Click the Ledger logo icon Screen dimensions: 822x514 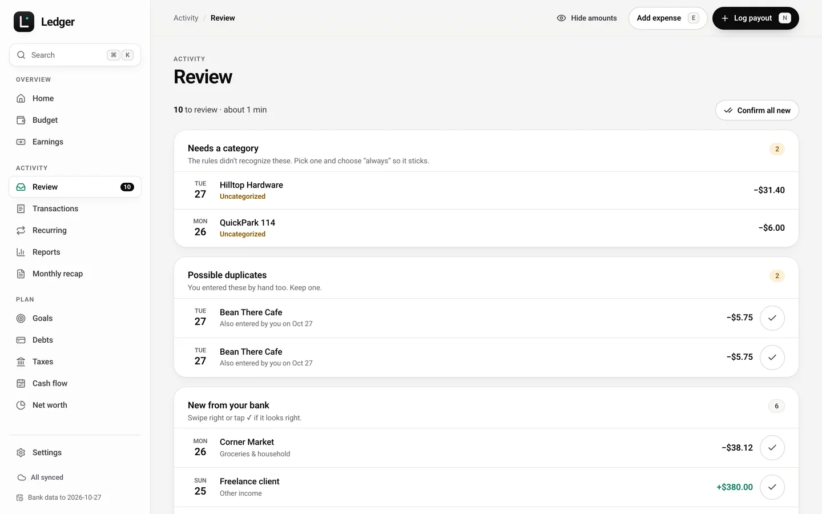coord(24,22)
